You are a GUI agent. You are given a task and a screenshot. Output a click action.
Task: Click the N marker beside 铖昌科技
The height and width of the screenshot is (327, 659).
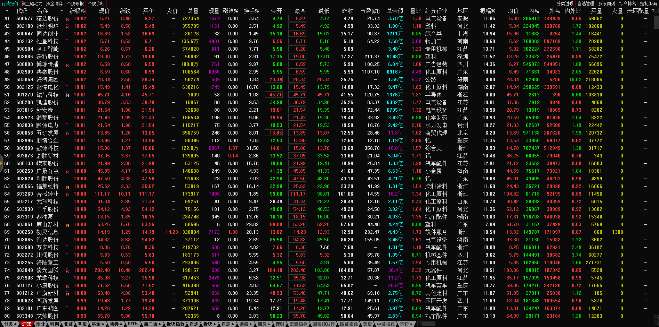67,96
